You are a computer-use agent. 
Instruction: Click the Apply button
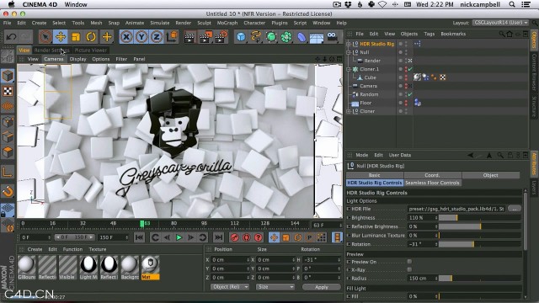point(322,287)
